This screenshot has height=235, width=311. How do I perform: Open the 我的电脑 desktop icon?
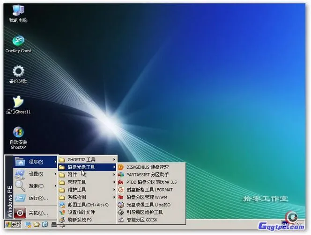(18, 14)
